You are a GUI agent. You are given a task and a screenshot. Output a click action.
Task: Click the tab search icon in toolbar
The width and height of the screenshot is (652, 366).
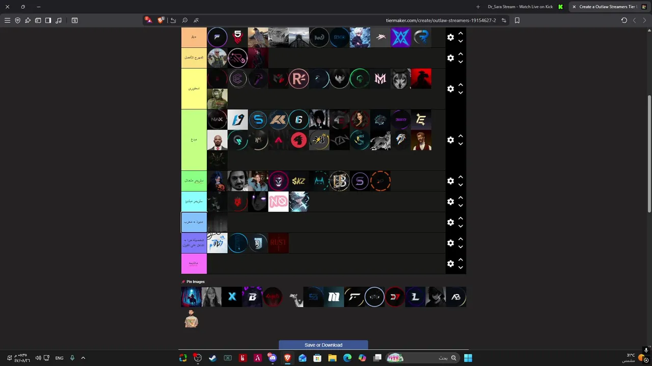click(74, 20)
